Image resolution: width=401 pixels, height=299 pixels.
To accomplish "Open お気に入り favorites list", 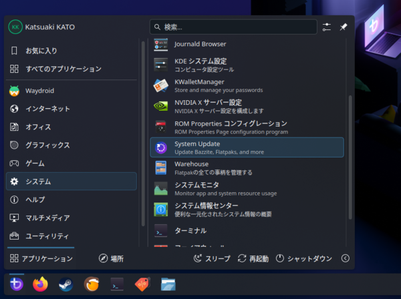I will (72, 51).
